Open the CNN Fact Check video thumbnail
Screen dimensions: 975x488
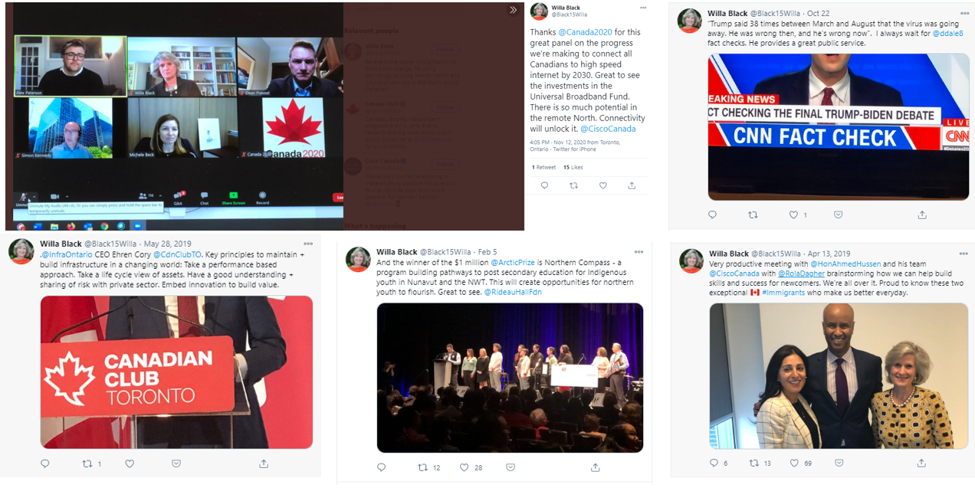point(839,126)
